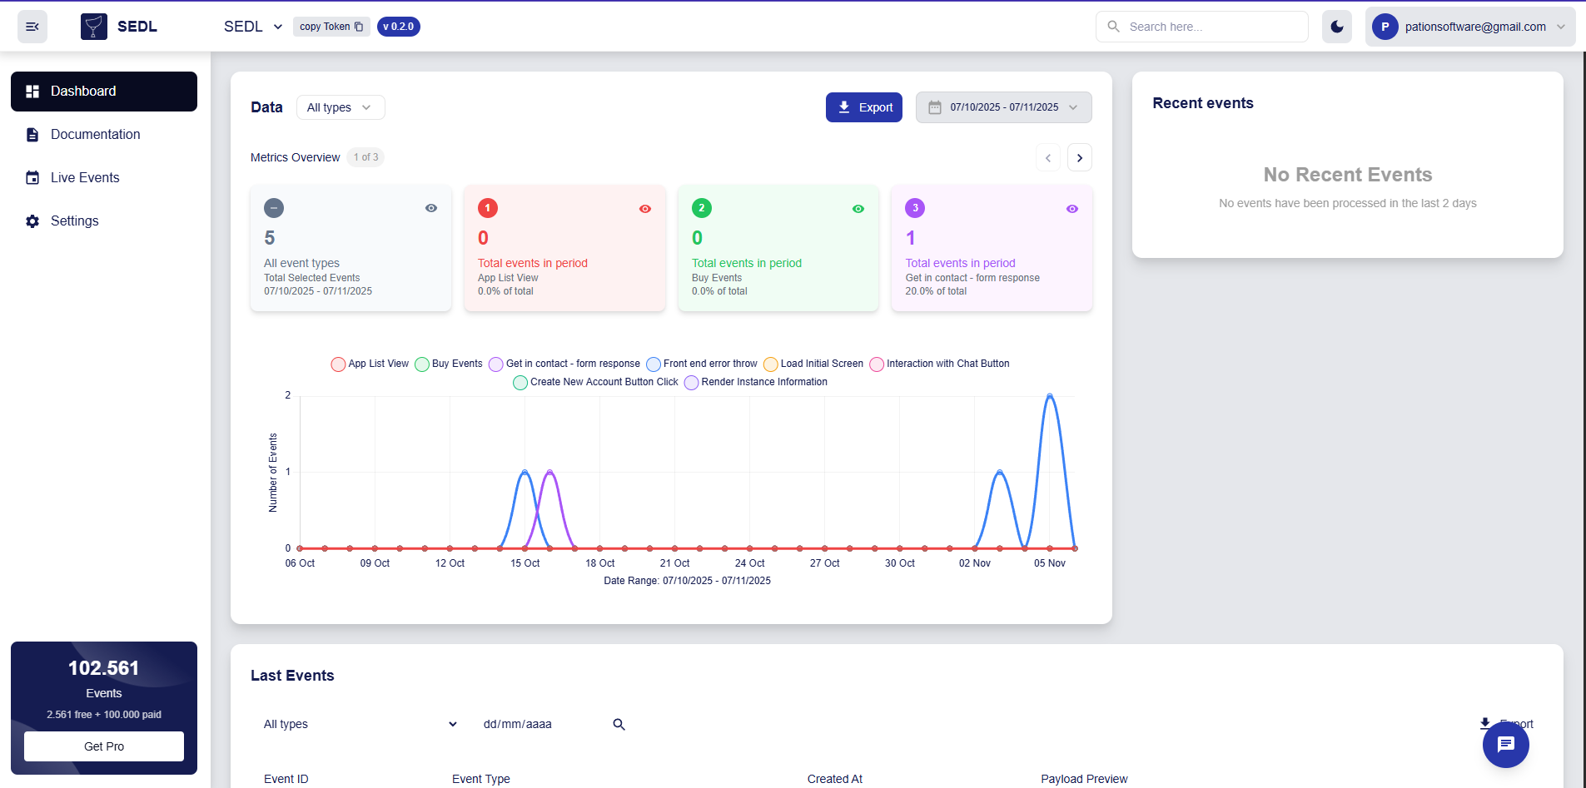The height and width of the screenshot is (788, 1586).
Task: Copy the token using the copy icon
Action: coord(360,26)
